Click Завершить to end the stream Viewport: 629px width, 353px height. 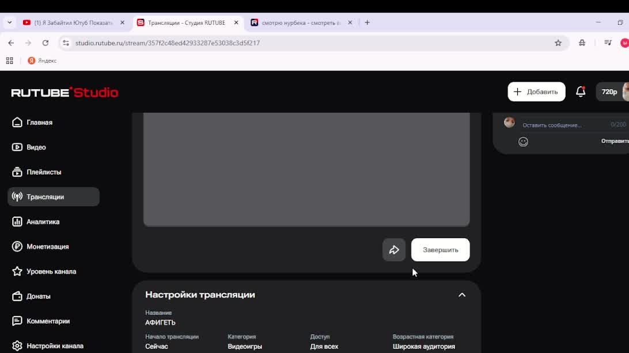[441, 250]
